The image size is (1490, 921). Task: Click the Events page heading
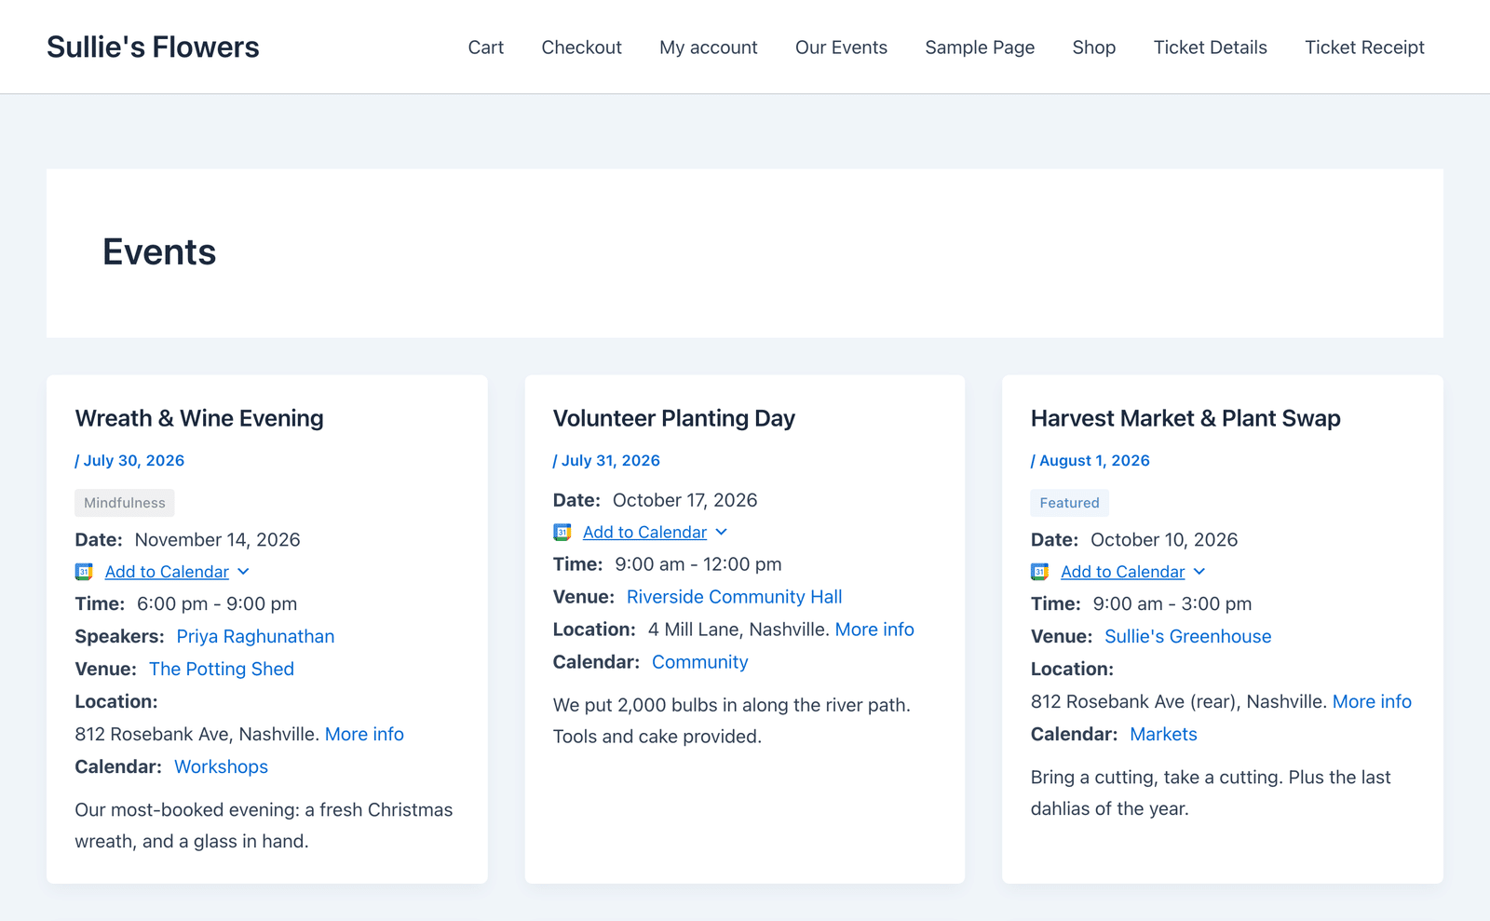pos(159,252)
